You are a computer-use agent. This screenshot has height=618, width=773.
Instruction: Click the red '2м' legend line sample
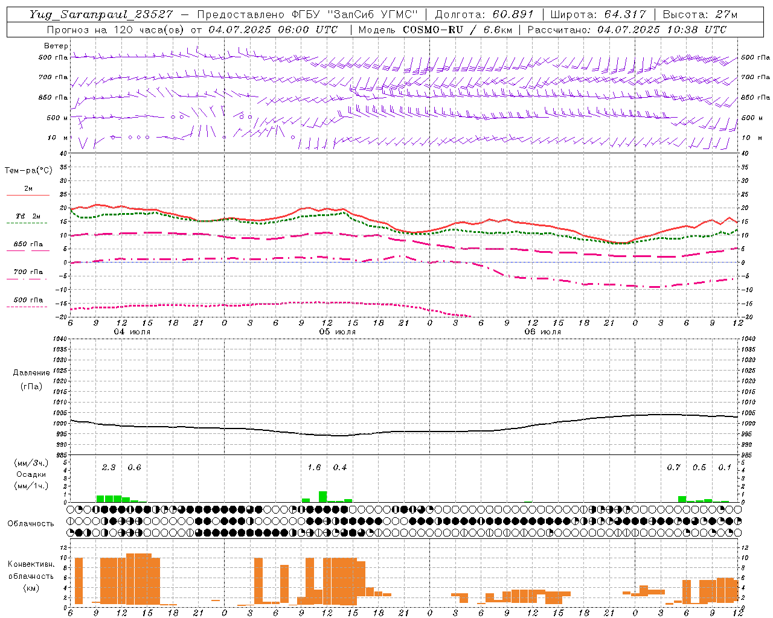(x=28, y=195)
